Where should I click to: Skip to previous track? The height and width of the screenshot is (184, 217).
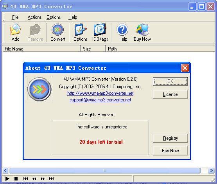tap(25, 179)
